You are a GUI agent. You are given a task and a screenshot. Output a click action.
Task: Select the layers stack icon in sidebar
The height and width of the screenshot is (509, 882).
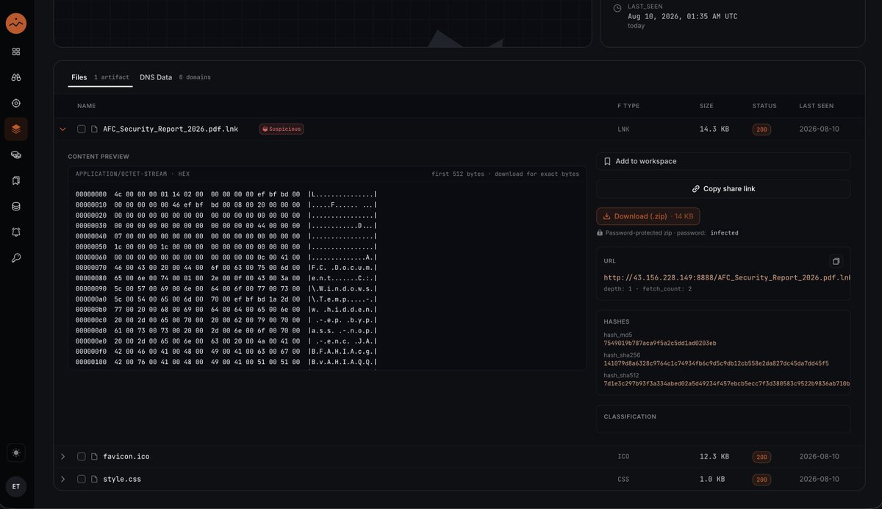pos(16,129)
